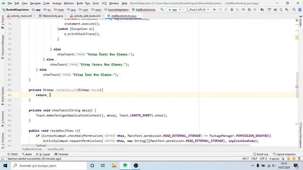Click the Stop icon in the run toolbar
Image resolution: width=303 pixels, height=170 pixels.
point(255,9)
